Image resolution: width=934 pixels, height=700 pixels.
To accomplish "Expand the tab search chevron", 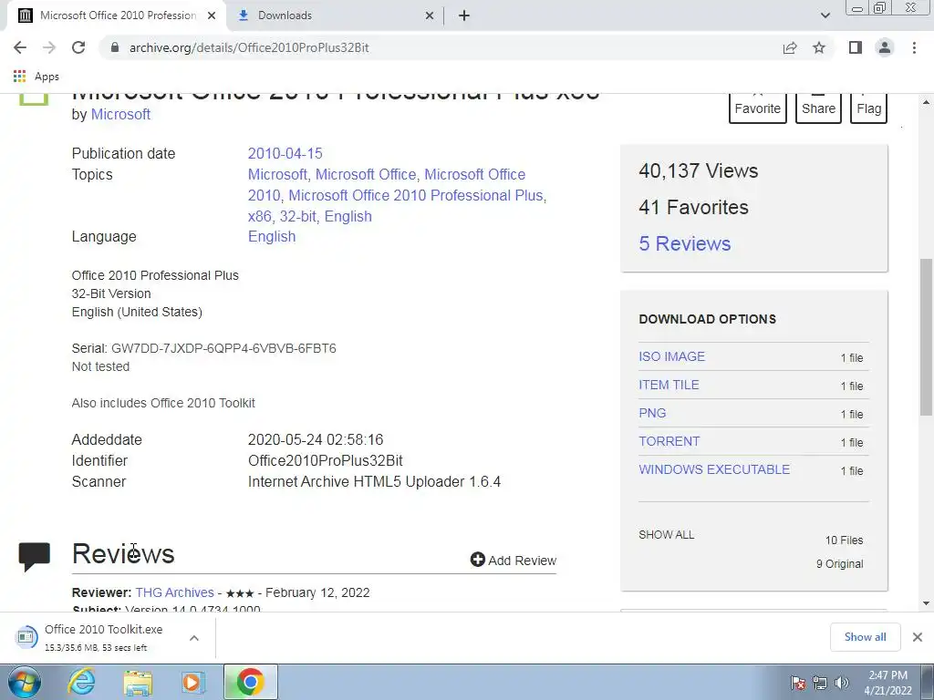I will 825,15.
